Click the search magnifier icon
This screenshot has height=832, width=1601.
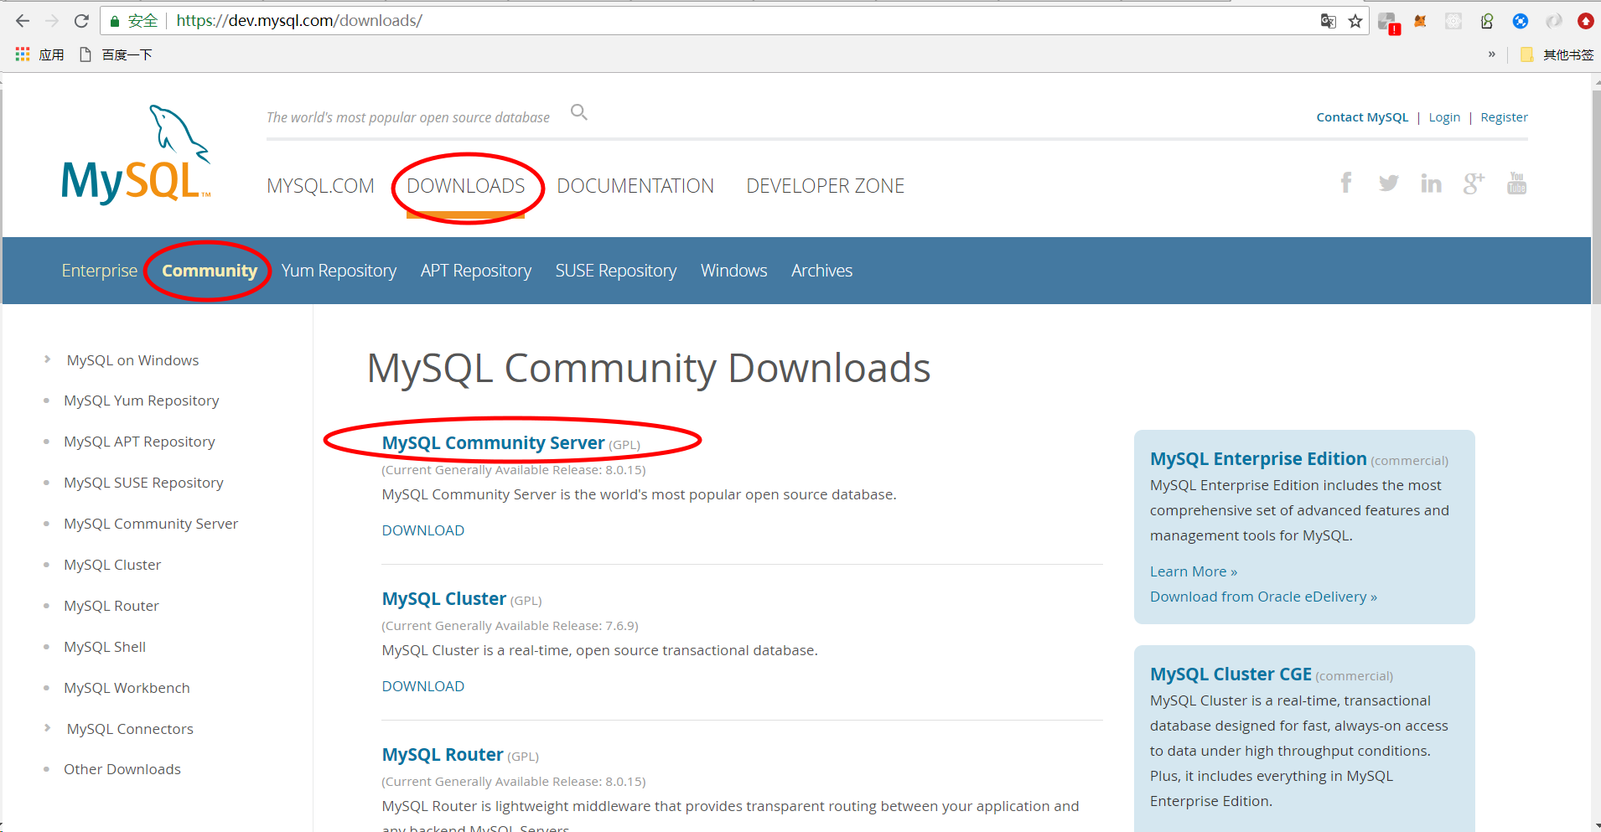tap(578, 112)
